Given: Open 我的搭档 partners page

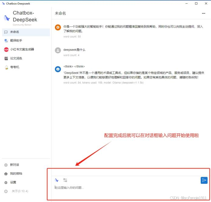Looking at the screenshot, I should [x=26, y=174].
